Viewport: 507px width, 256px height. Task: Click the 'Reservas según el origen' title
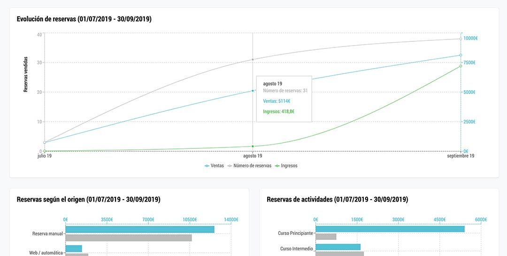pyautogui.click(x=89, y=199)
